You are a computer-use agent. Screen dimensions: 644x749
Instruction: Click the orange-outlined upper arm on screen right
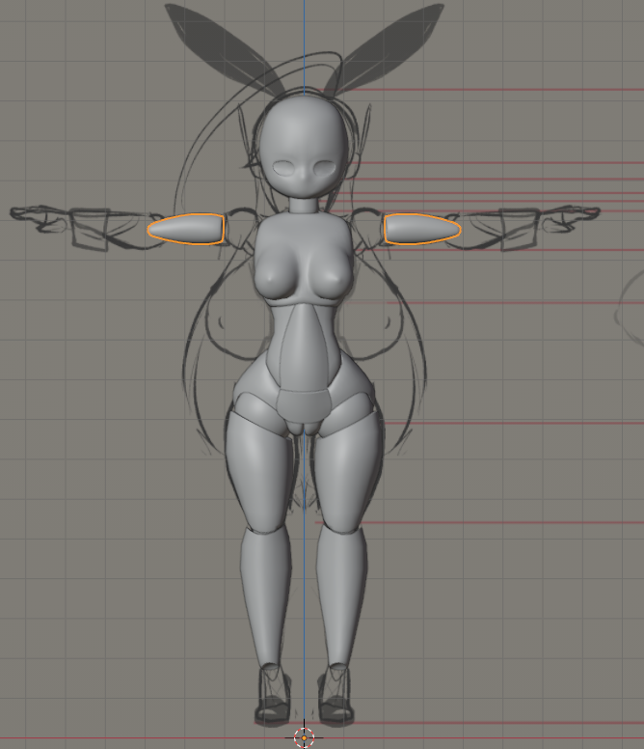click(x=422, y=230)
